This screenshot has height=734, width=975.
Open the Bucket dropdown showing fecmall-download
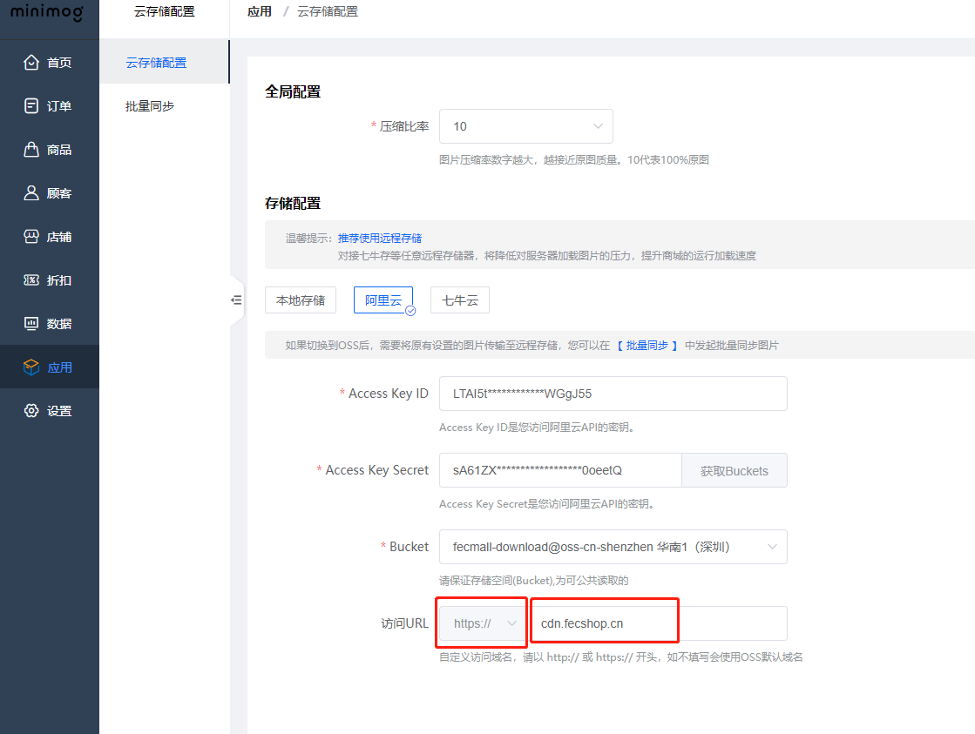pyautogui.click(x=613, y=547)
